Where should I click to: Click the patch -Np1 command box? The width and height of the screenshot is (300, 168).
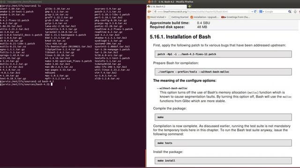click(223, 54)
